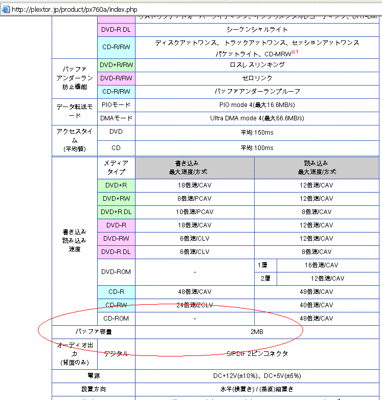Click the 設置方向 row label
This screenshot has height=400, width=382.
click(x=94, y=389)
